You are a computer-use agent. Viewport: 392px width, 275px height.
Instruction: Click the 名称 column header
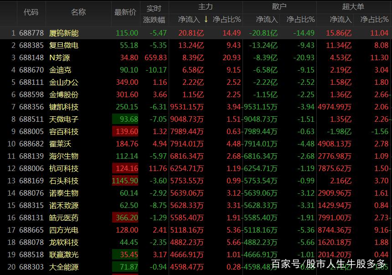(78, 12)
